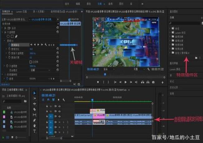Switch to the Source (no clip) tab
Viewport: 203px width, 143px height.
39,12
